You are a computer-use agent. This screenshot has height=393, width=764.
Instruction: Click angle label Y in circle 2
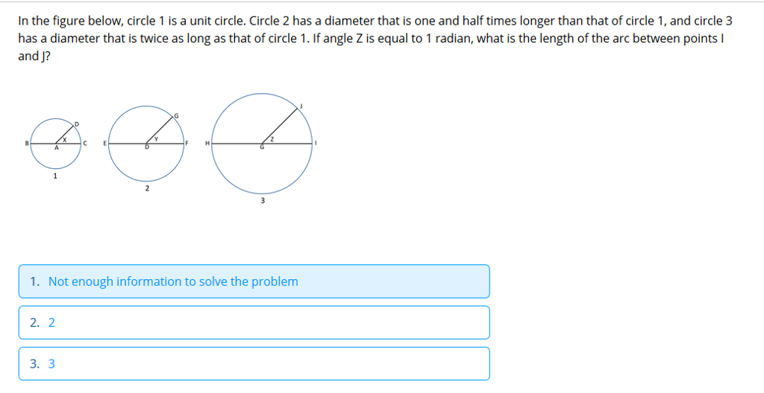pyautogui.click(x=156, y=139)
